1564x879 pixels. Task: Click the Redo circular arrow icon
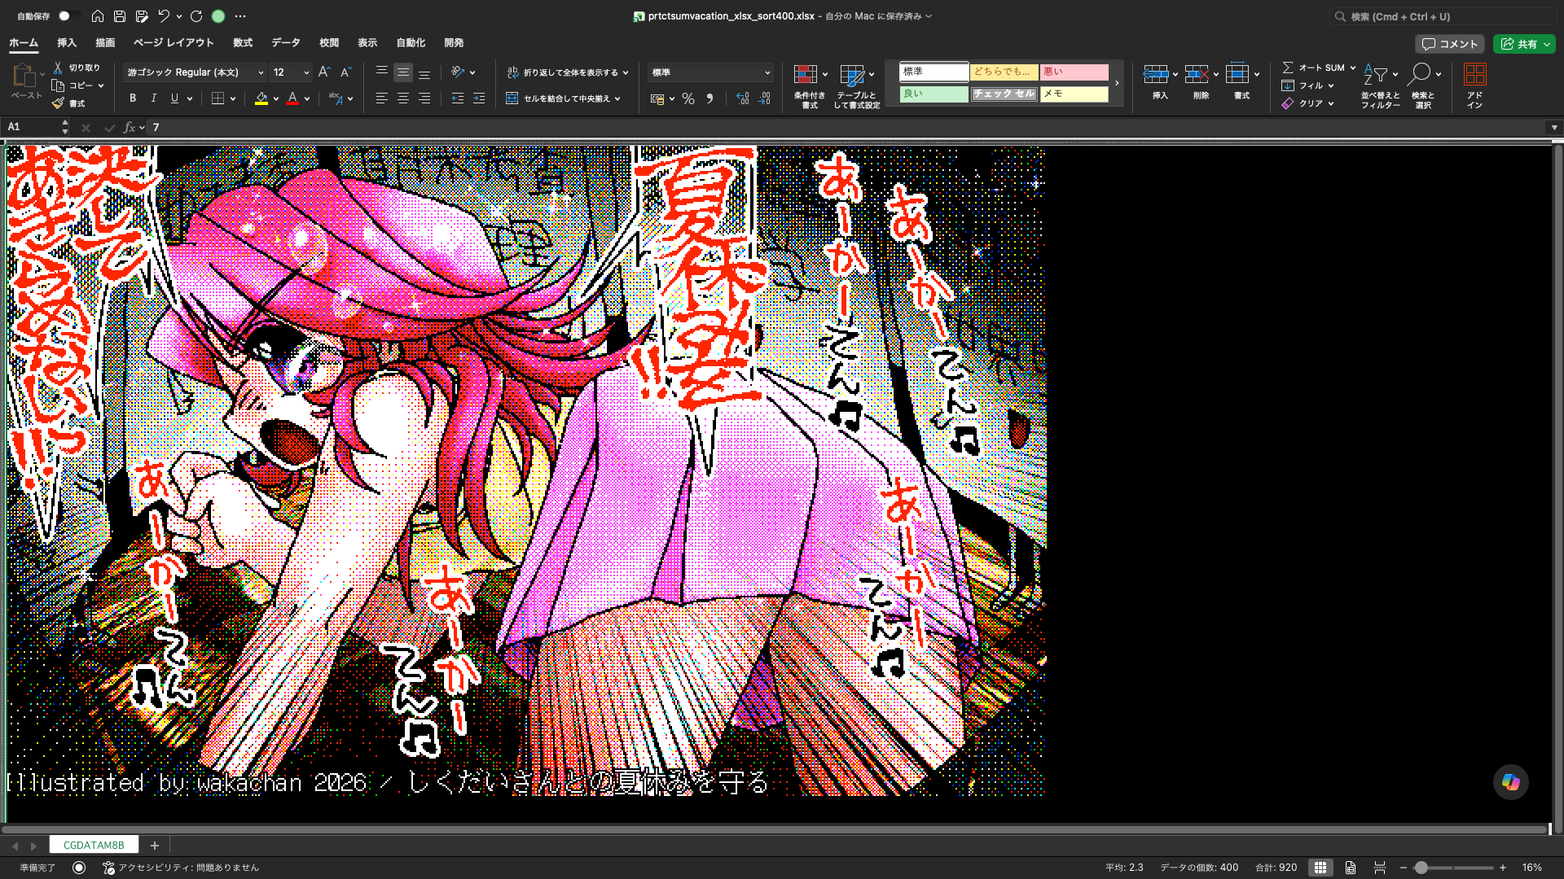196,16
